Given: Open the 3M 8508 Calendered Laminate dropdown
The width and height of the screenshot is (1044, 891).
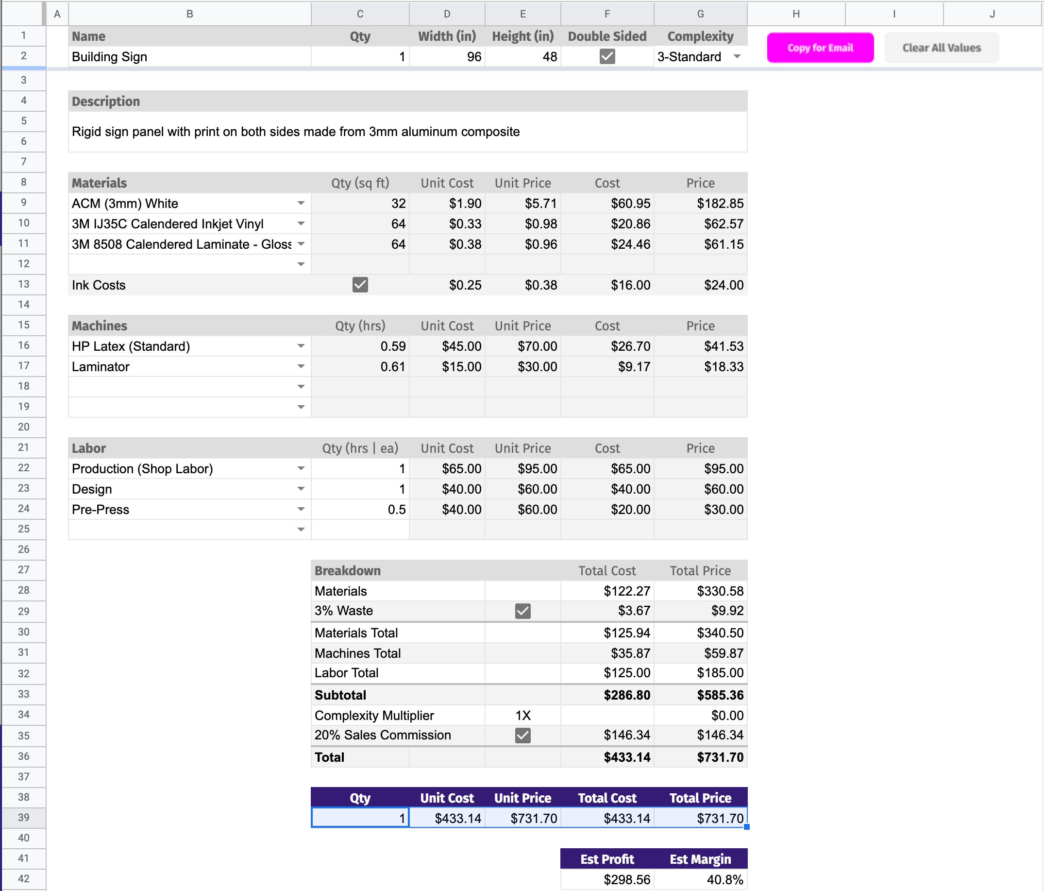Looking at the screenshot, I should point(301,244).
